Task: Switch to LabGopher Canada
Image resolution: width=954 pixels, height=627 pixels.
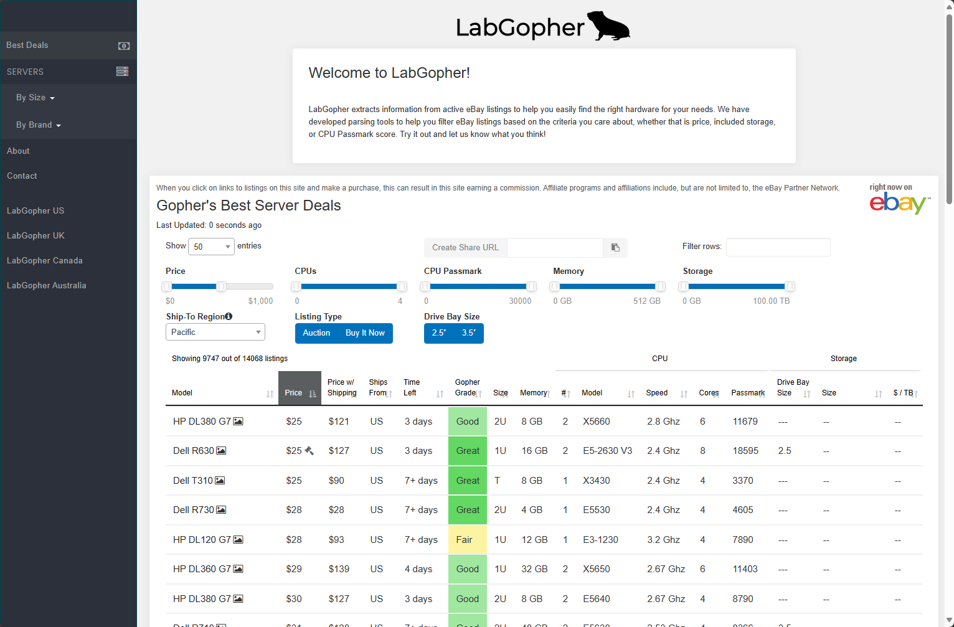Action: 45,261
